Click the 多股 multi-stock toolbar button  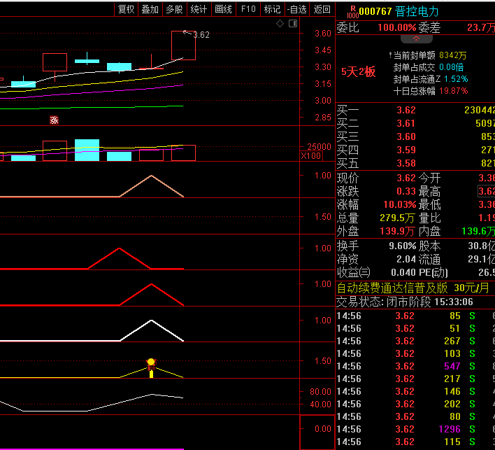click(x=174, y=9)
